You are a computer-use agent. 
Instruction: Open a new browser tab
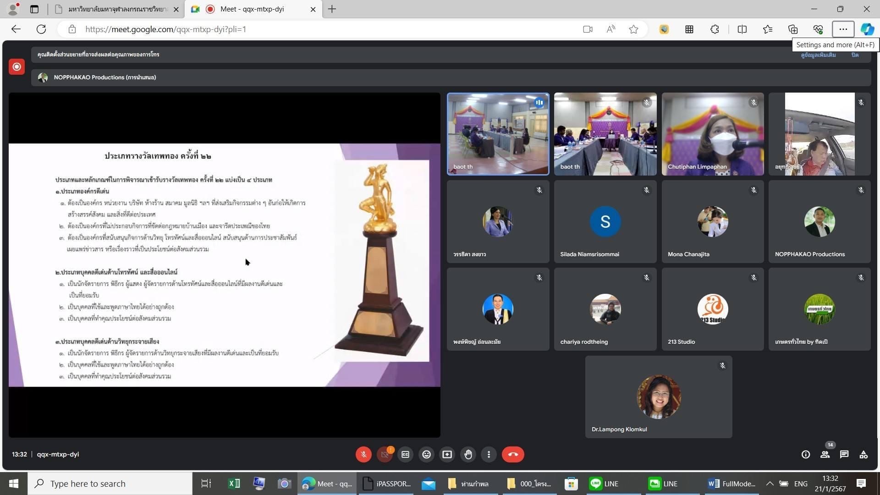[x=332, y=9]
